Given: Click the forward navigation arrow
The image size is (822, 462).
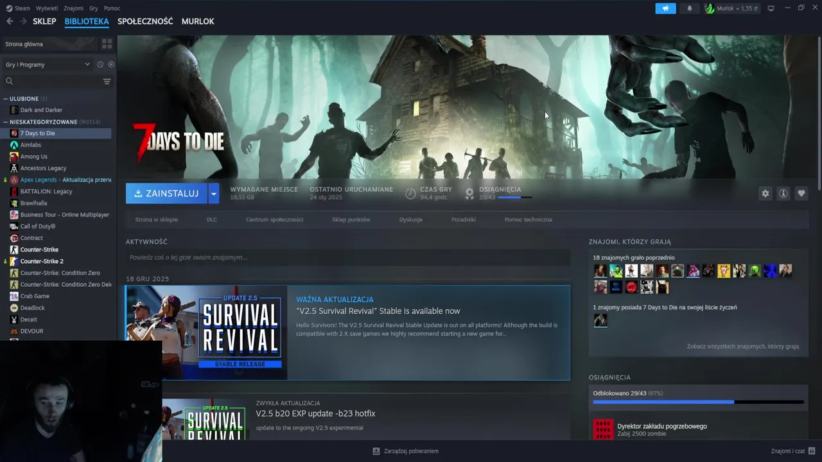Looking at the screenshot, I should [23, 21].
